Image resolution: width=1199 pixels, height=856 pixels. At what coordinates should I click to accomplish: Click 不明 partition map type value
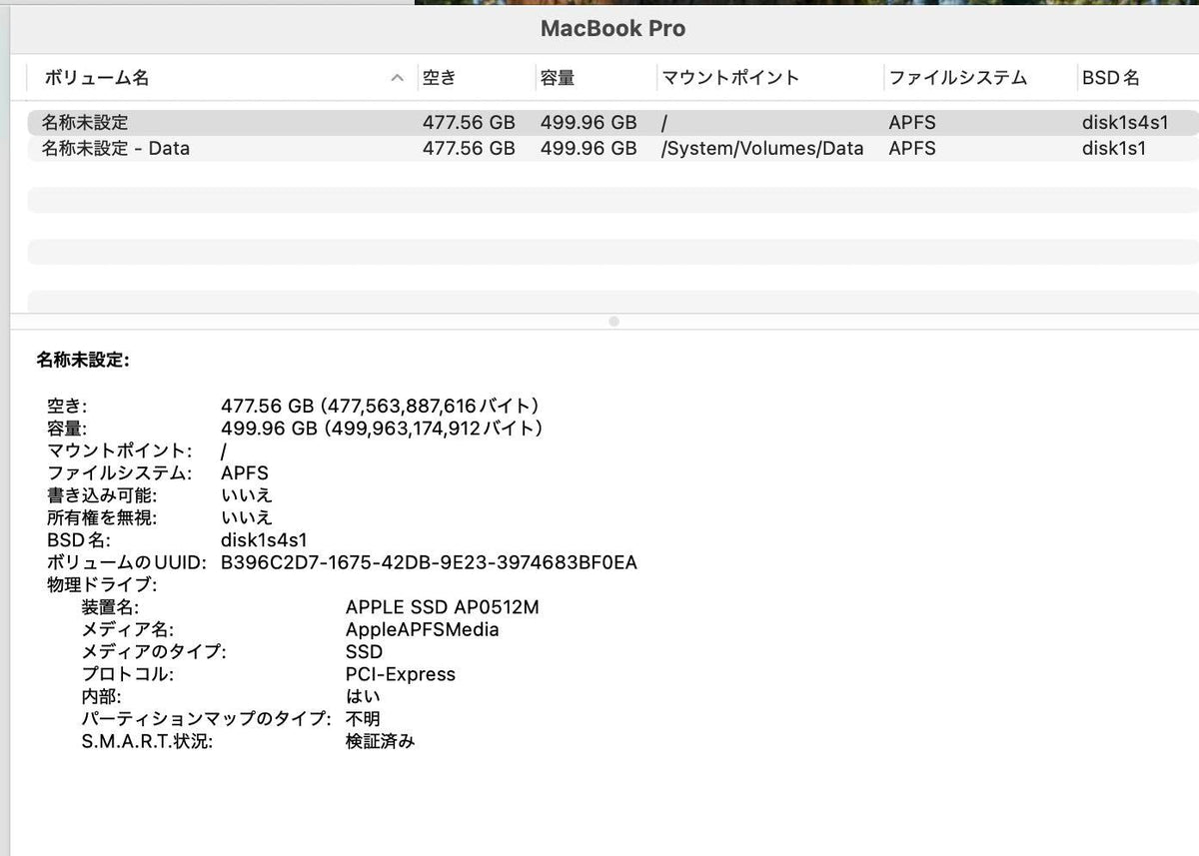[363, 718]
